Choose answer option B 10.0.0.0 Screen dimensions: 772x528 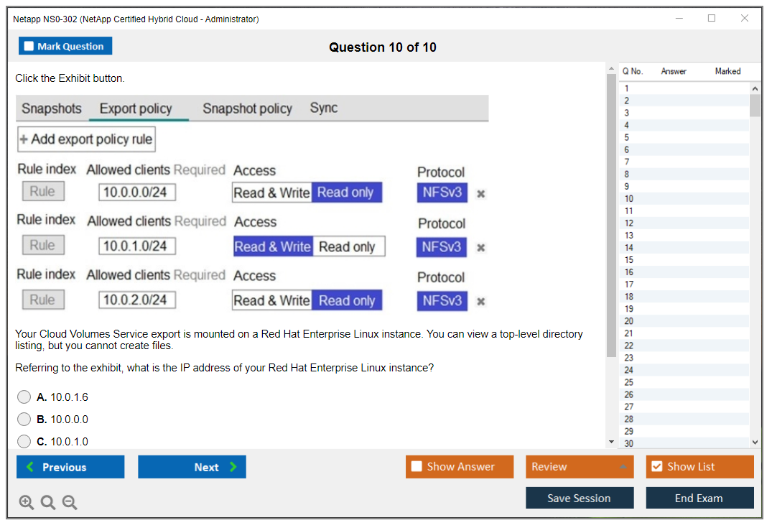click(24, 420)
